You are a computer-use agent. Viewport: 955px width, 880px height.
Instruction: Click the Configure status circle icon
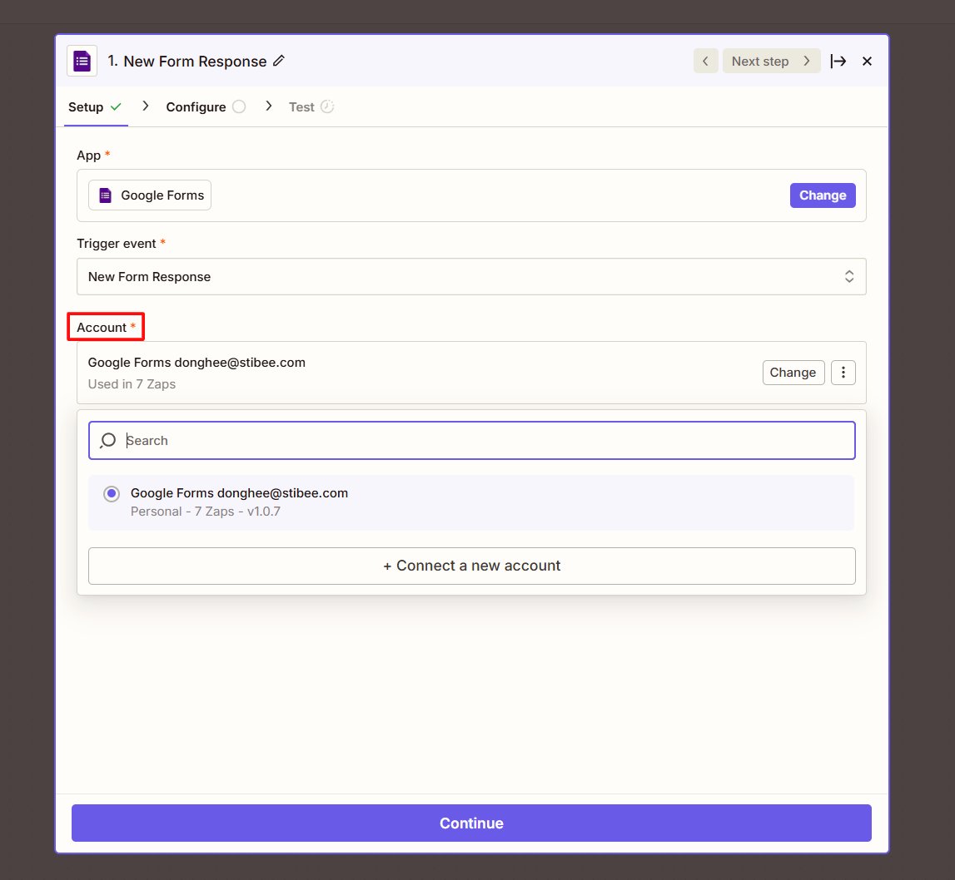coord(239,106)
